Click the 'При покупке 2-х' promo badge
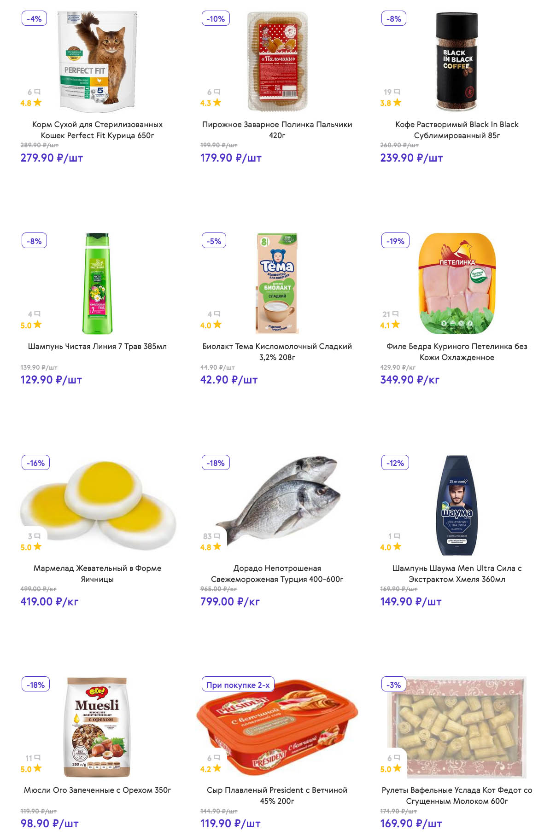556x836 pixels. click(238, 685)
